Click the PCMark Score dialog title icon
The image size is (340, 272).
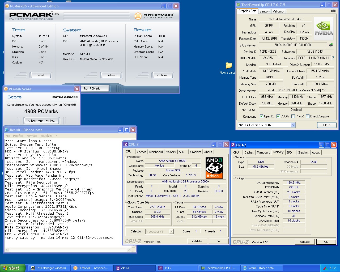coord(6,89)
